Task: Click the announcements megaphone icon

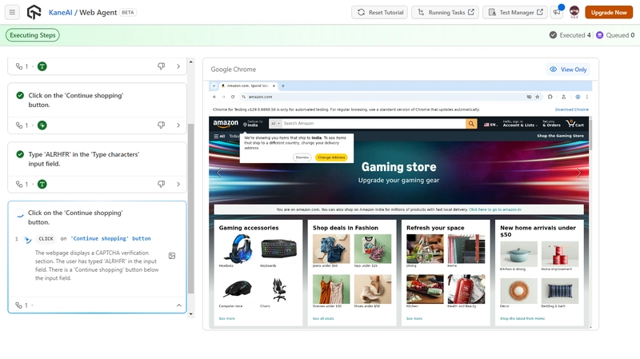Action: tap(557, 12)
